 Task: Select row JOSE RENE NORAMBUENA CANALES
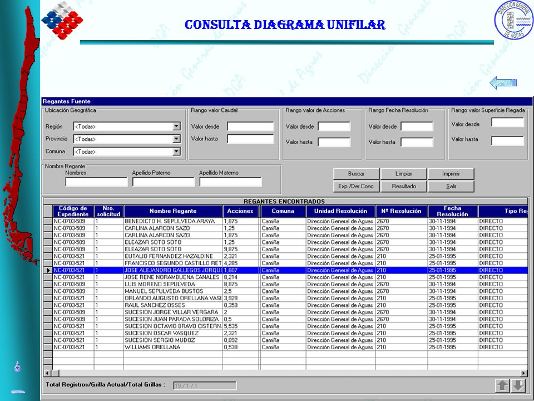tap(286, 277)
